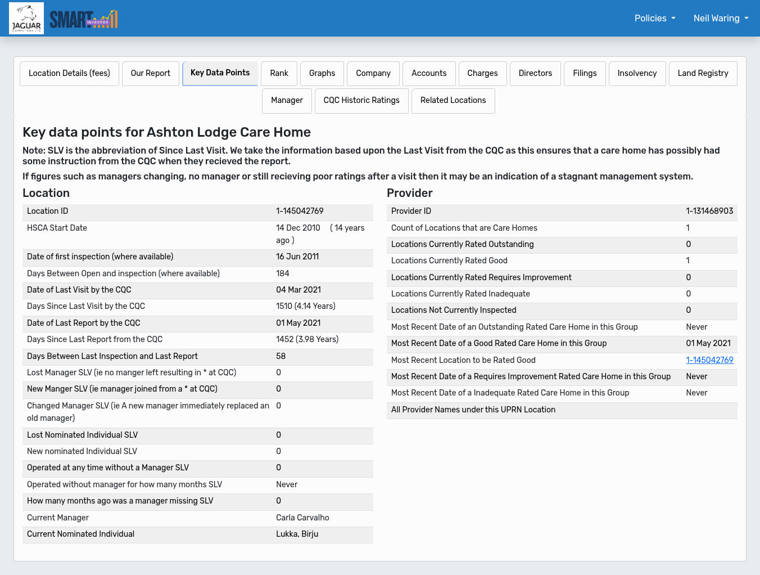Expand the Neil Waring user menu
The width and height of the screenshot is (760, 575).
pos(720,19)
